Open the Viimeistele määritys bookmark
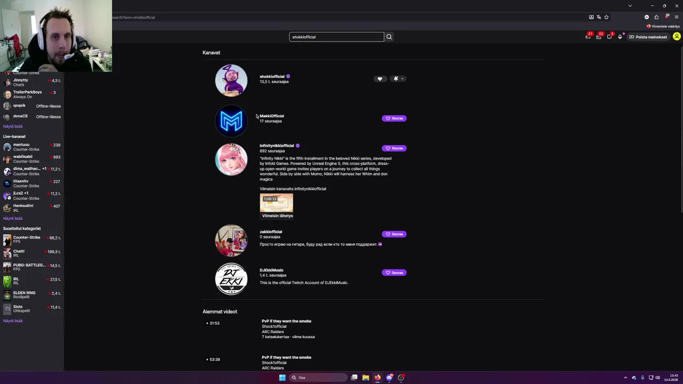The image size is (683, 384). [663, 26]
